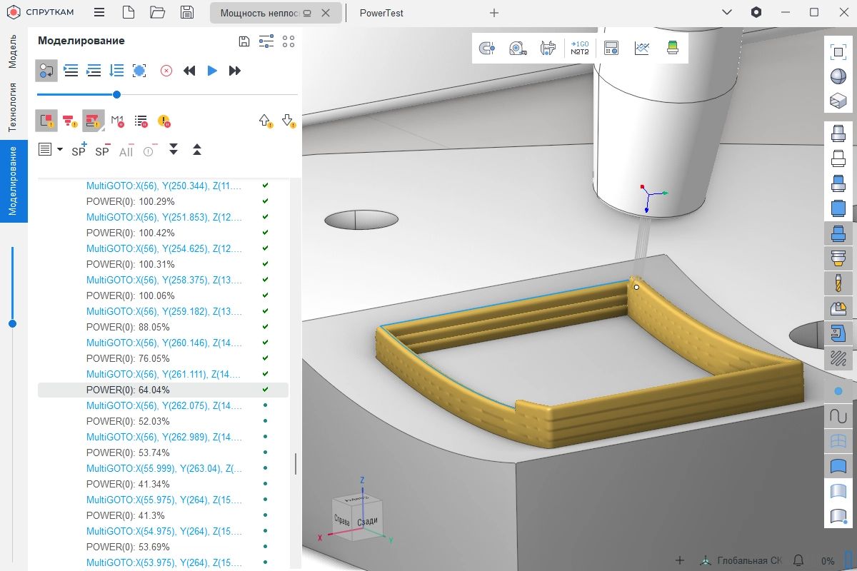This screenshot has width=857, height=571.
Task: Expand the list view mode dropdown arrow
Action: click(60, 150)
